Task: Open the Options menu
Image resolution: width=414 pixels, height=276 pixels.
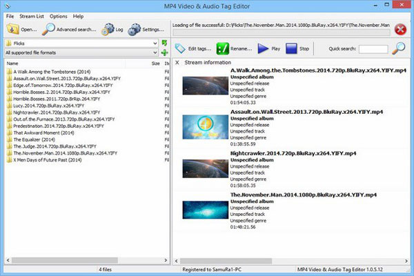Action: (x=59, y=16)
